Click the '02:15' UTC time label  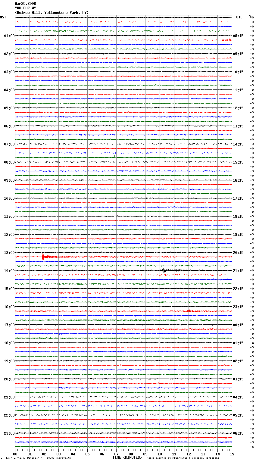pyautogui.click(x=238, y=361)
